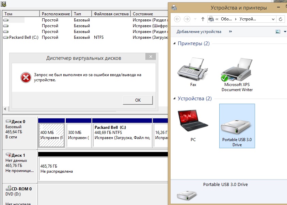Show more toolbar commands via the chevron
The width and height of the screenshot is (287, 205).
(230, 31)
